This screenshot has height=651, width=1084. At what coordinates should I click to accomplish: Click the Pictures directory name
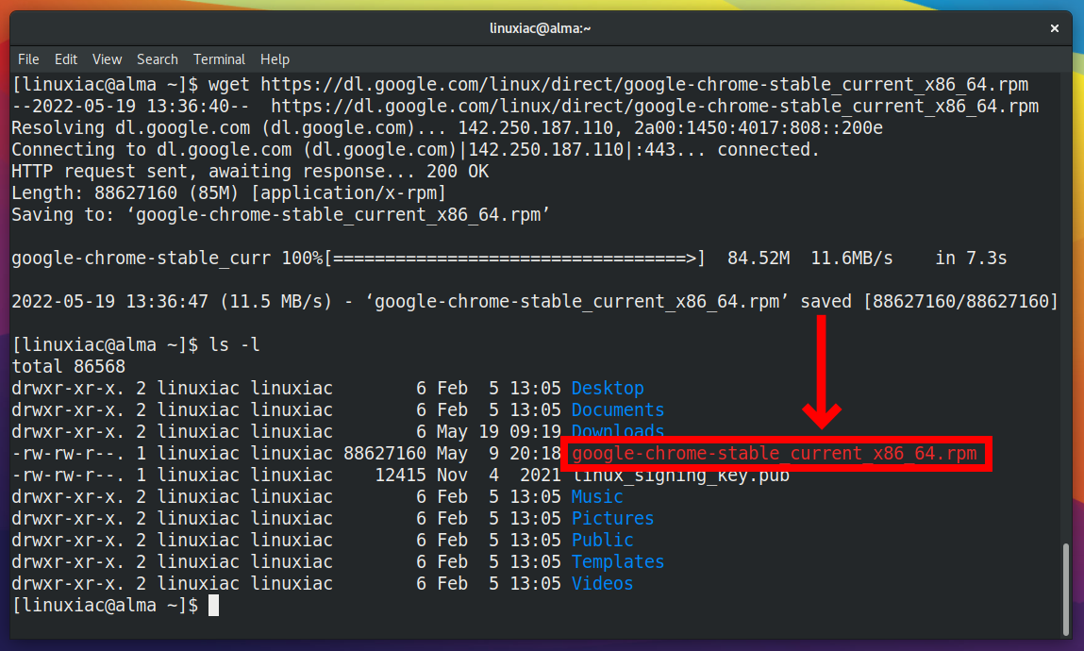(x=612, y=518)
